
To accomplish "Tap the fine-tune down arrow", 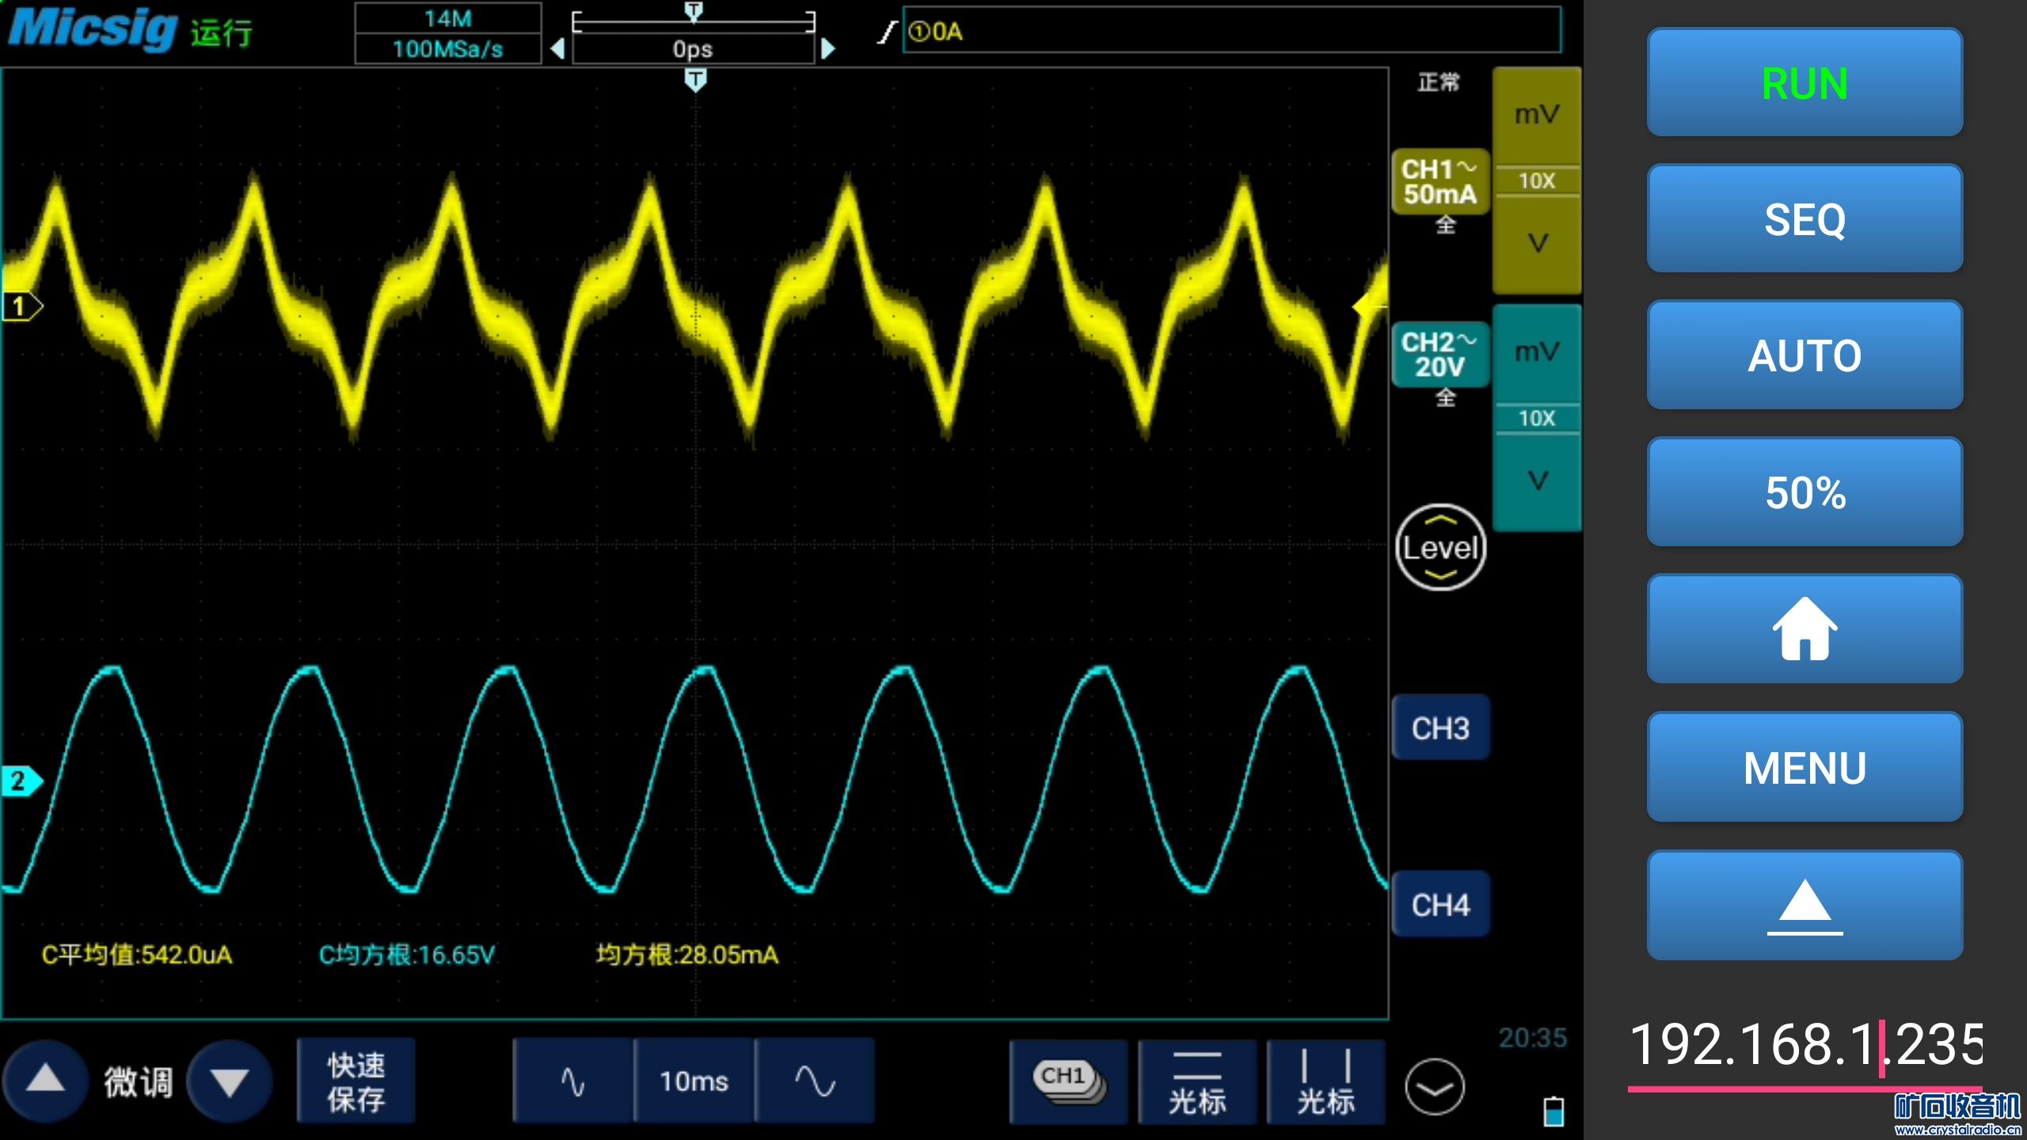I will (230, 1081).
